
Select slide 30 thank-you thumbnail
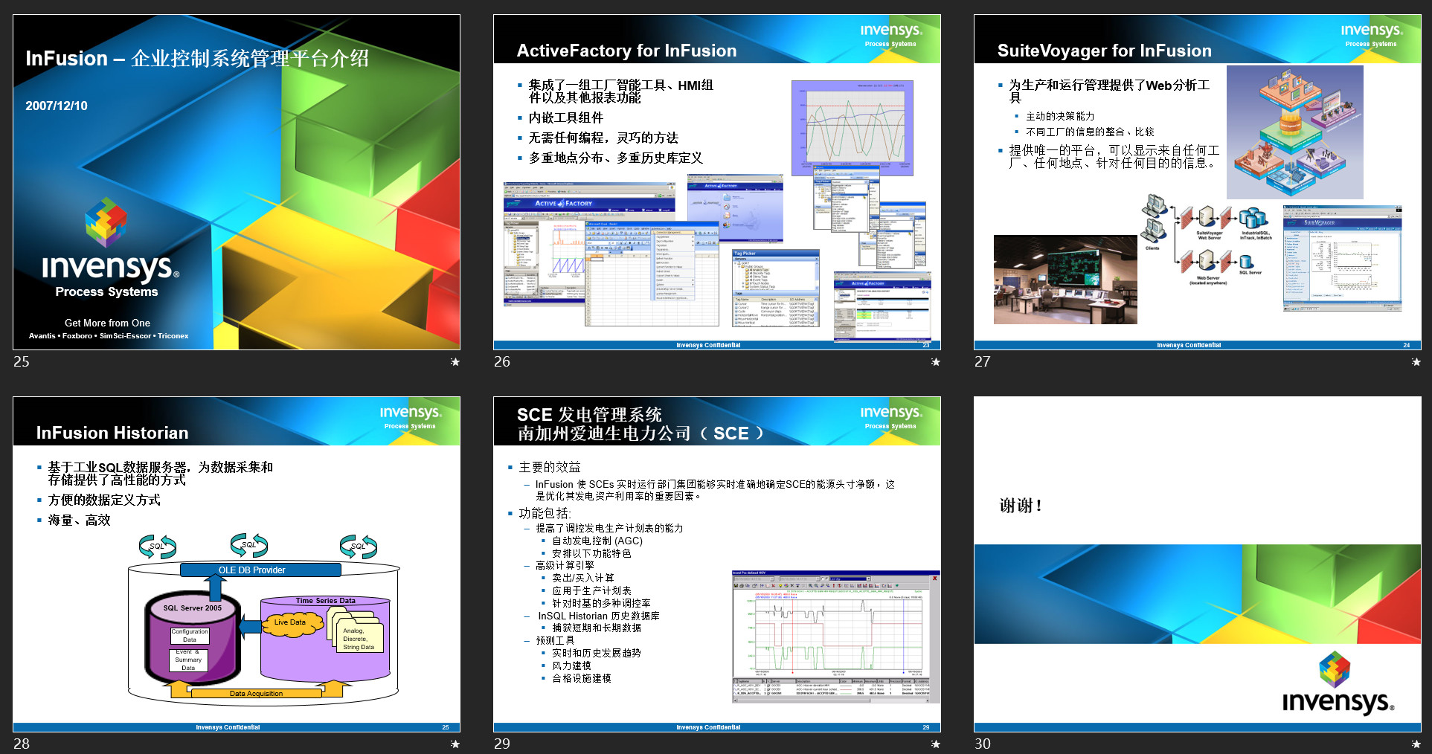click(1198, 564)
